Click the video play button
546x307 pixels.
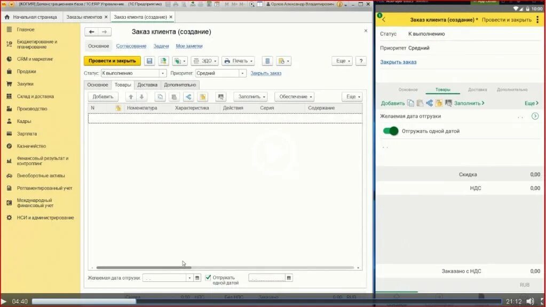(4, 302)
